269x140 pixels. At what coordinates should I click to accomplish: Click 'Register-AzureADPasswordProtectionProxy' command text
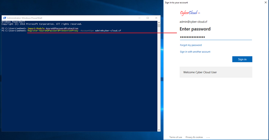tap(53, 31)
